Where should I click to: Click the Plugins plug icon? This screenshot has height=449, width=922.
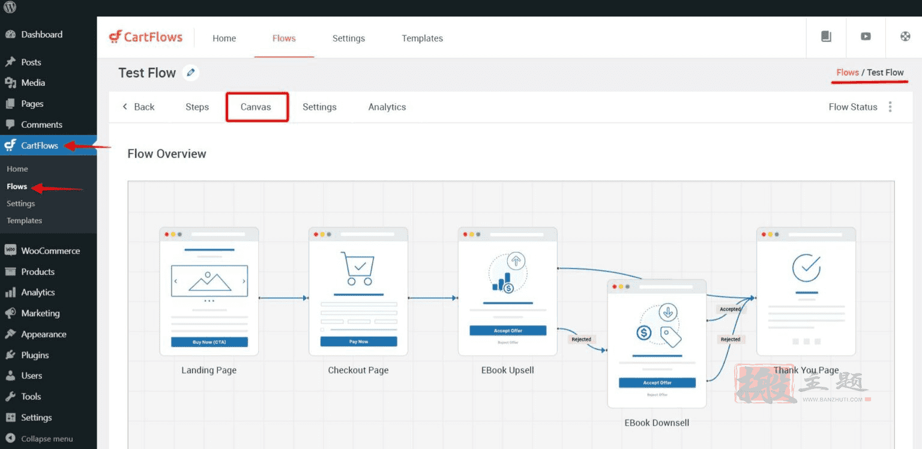[10, 355]
